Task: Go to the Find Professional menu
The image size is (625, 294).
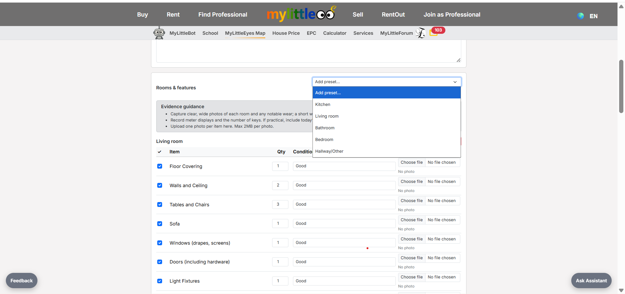Action: point(223,15)
